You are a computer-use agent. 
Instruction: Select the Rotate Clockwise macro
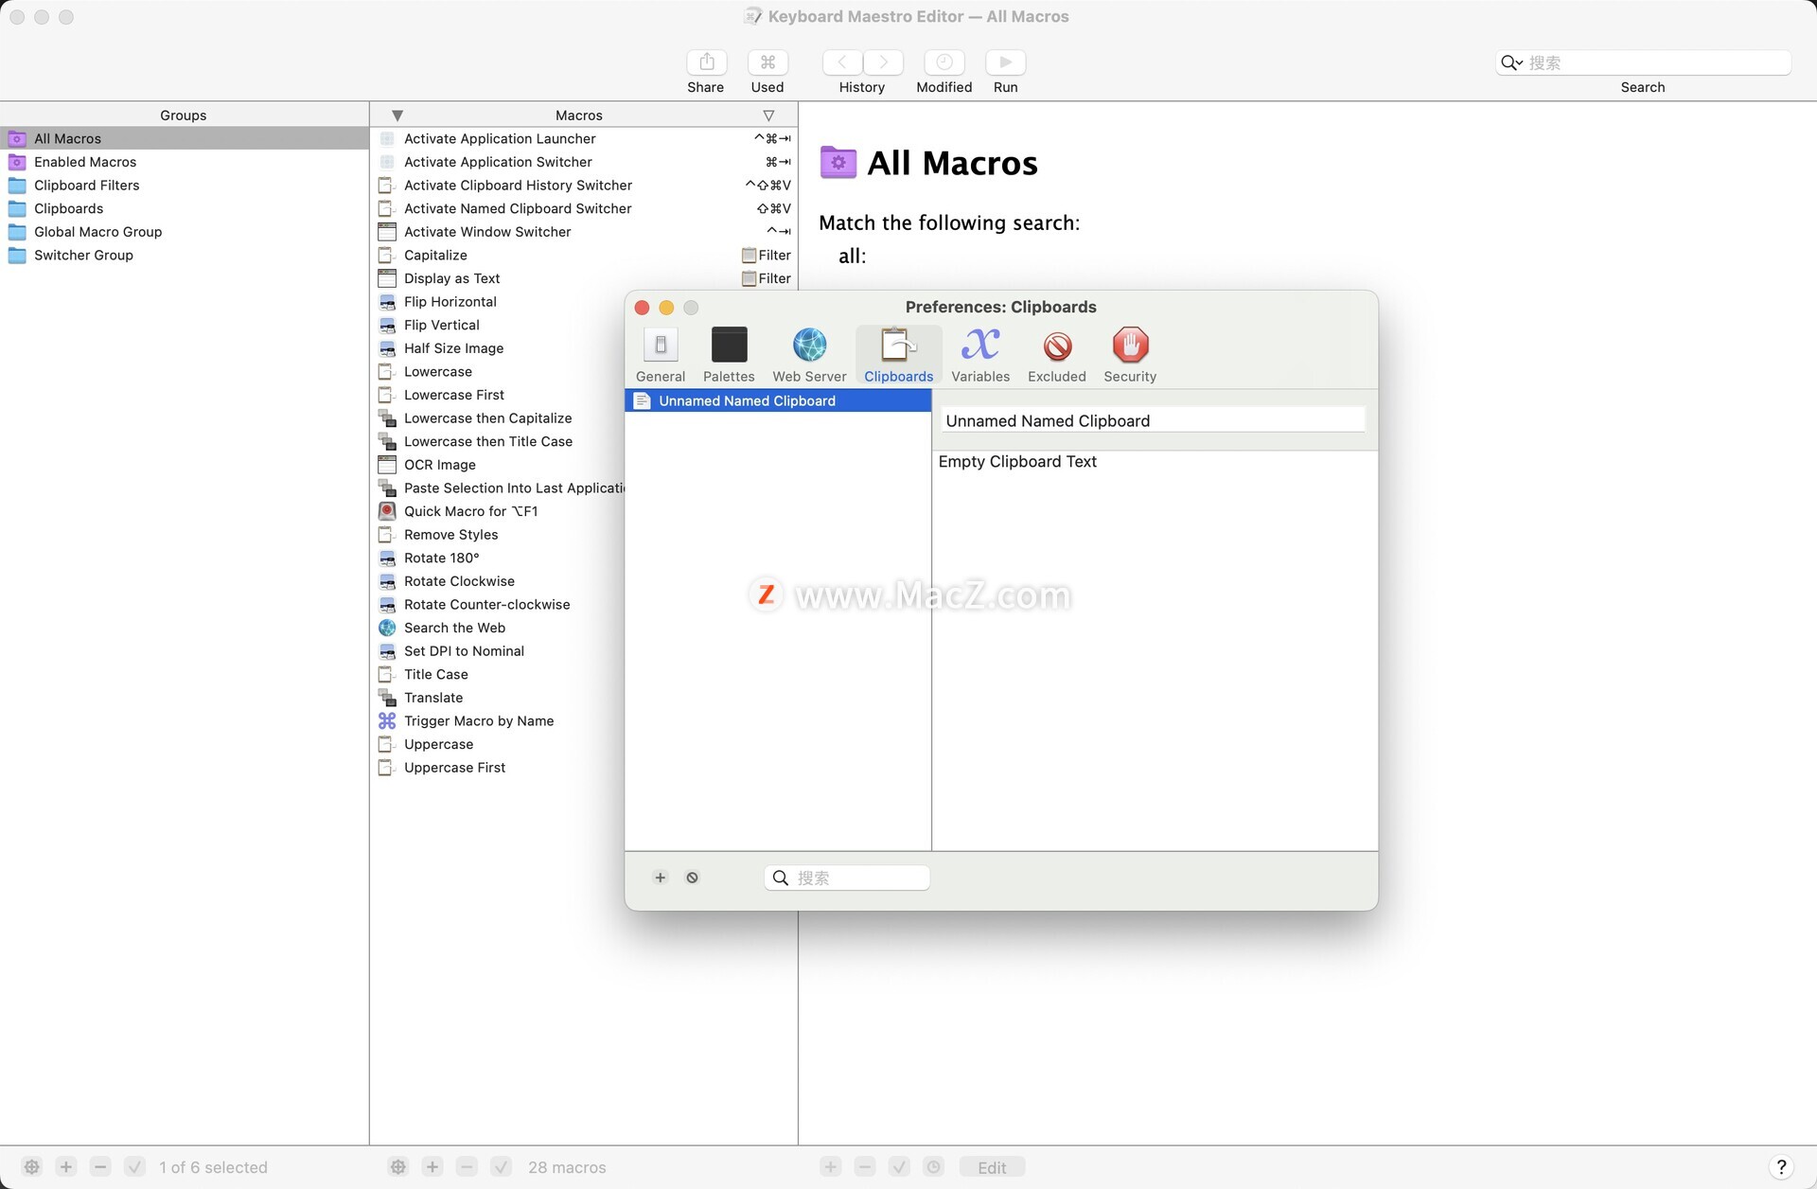[498, 581]
